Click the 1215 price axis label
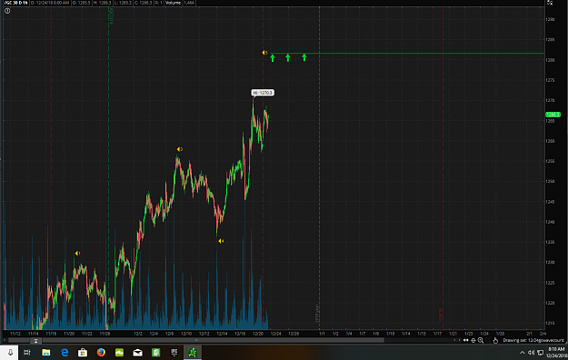Image resolution: width=568 pixels, height=360 pixels. (550, 323)
